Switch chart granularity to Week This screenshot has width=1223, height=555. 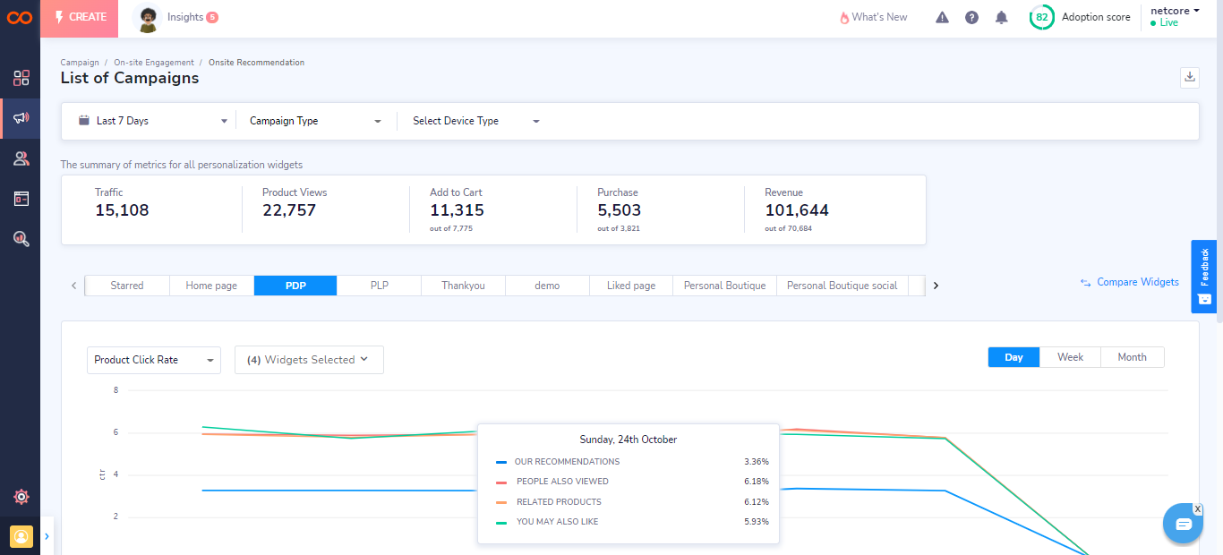tap(1070, 357)
